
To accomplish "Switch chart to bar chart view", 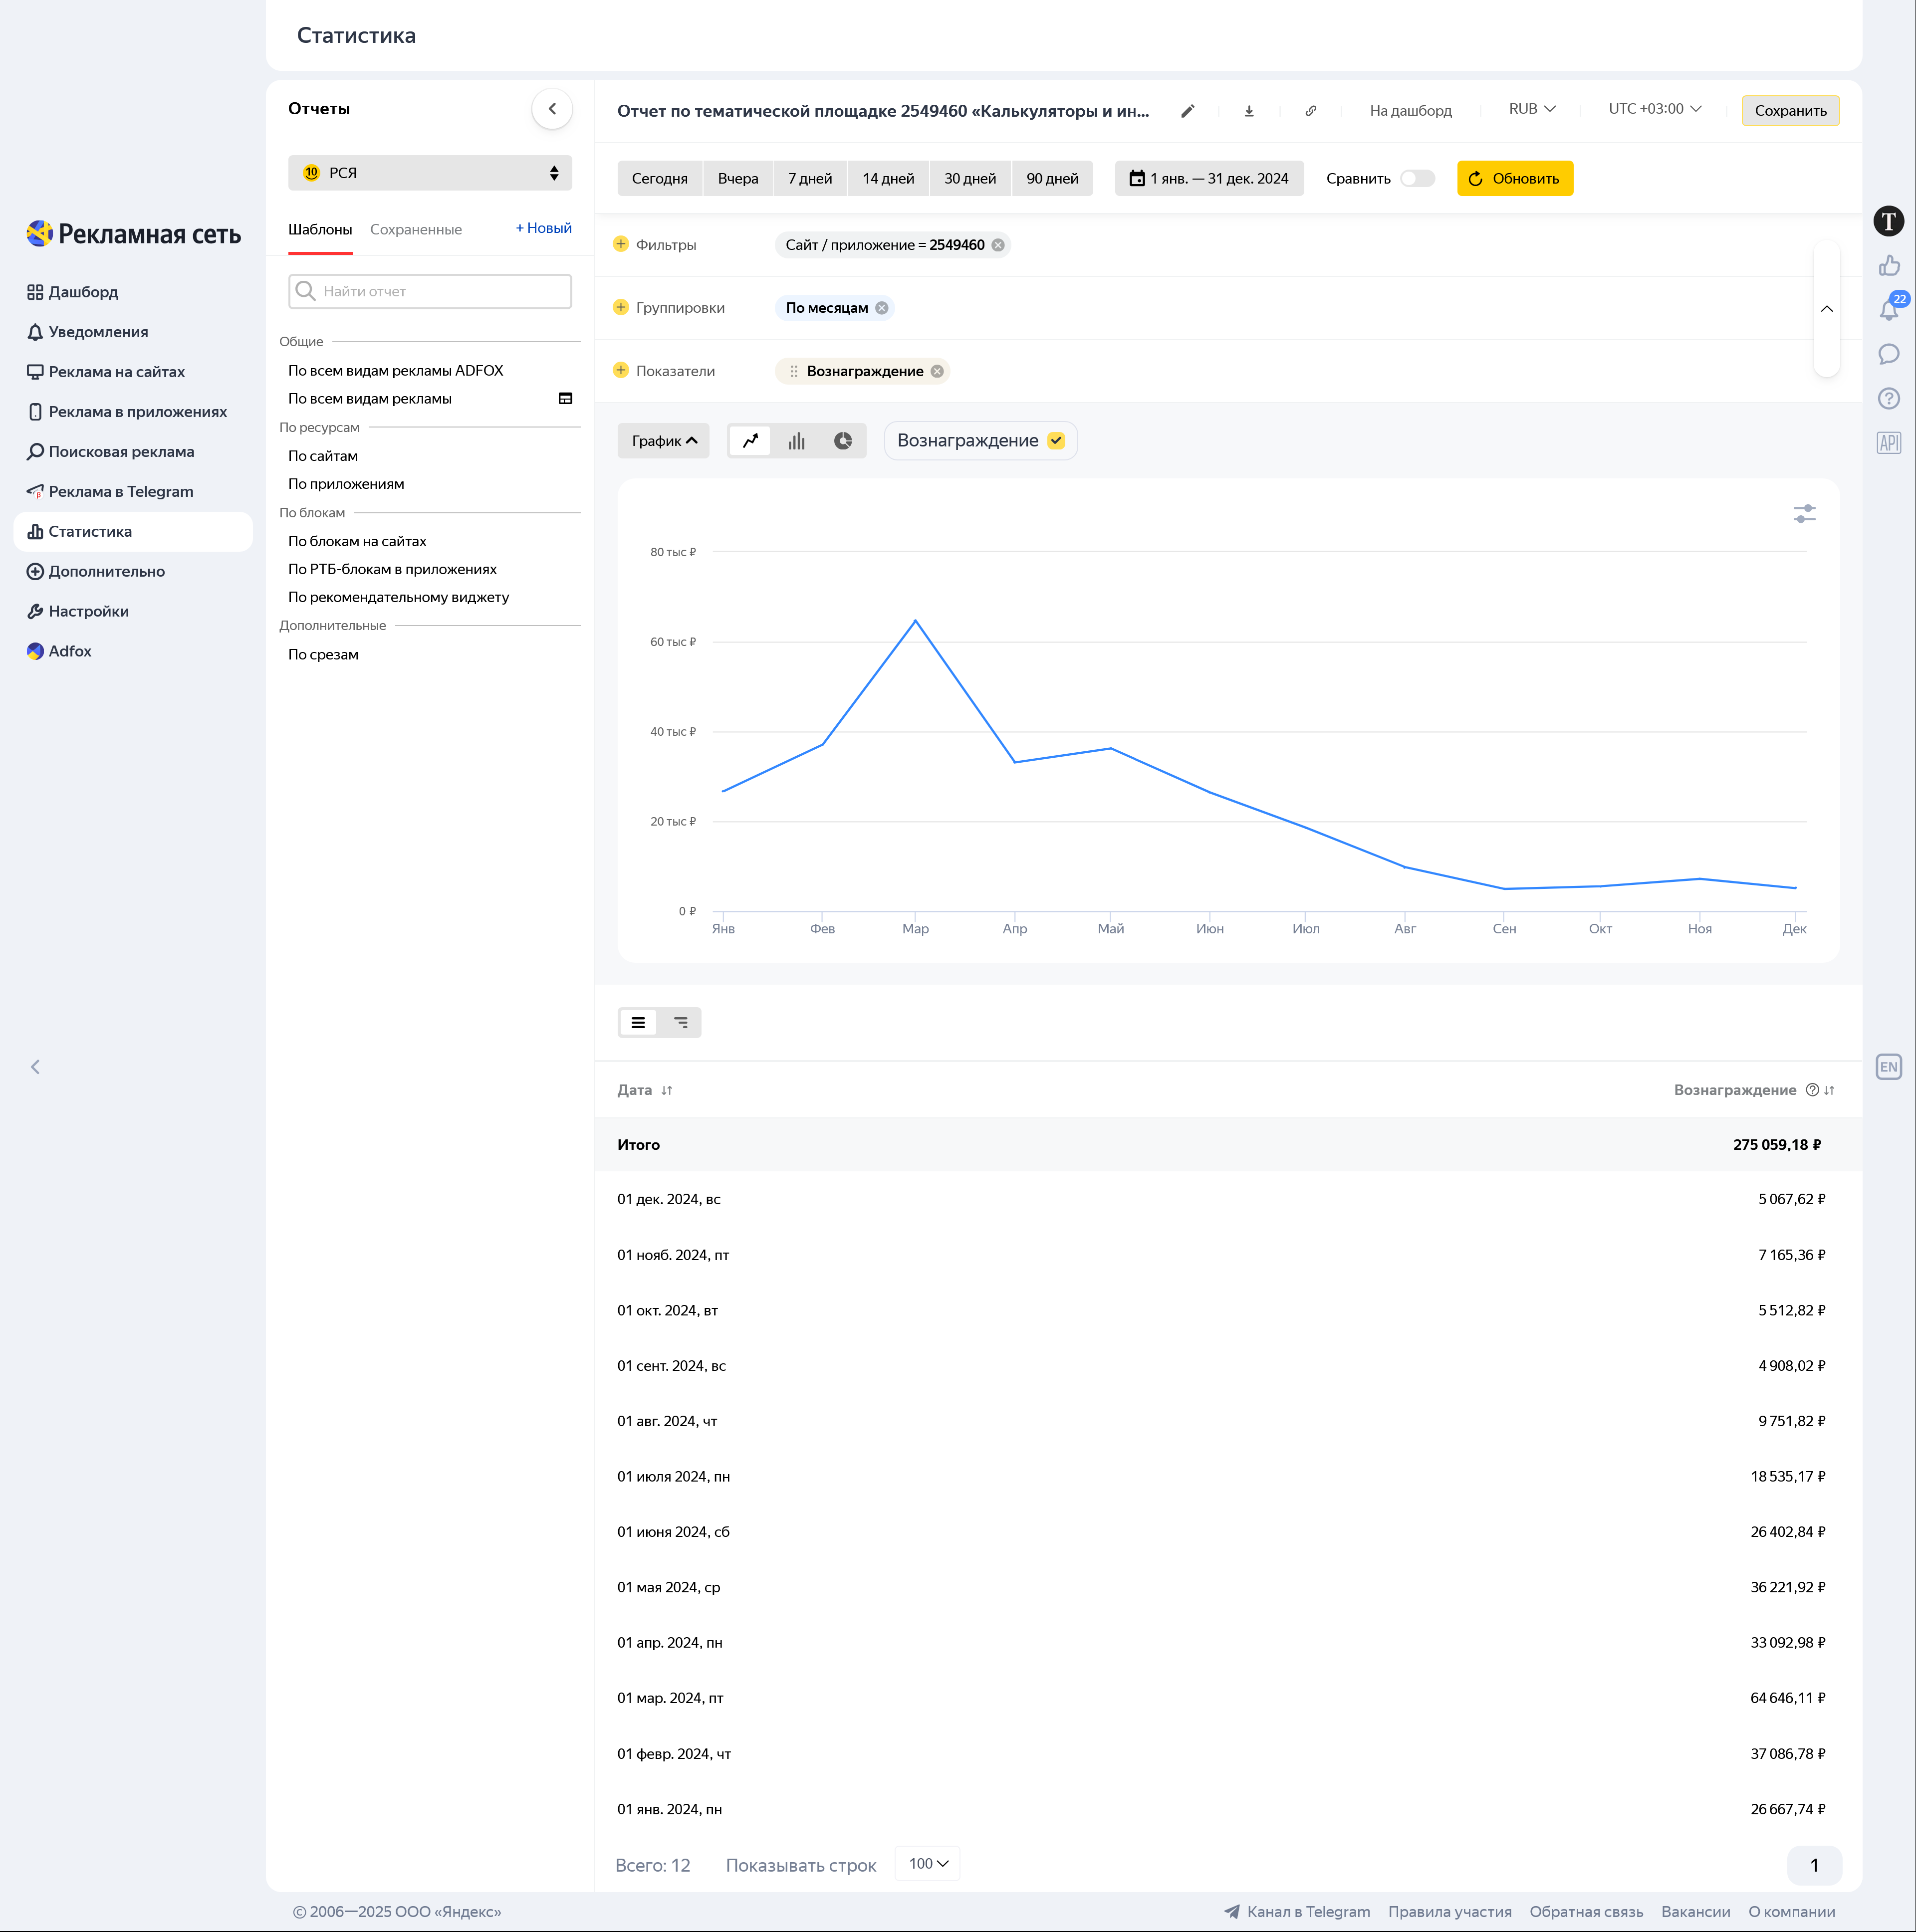I will coord(796,441).
